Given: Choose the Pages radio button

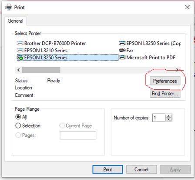Looking at the screenshot, I should click(x=18, y=135).
